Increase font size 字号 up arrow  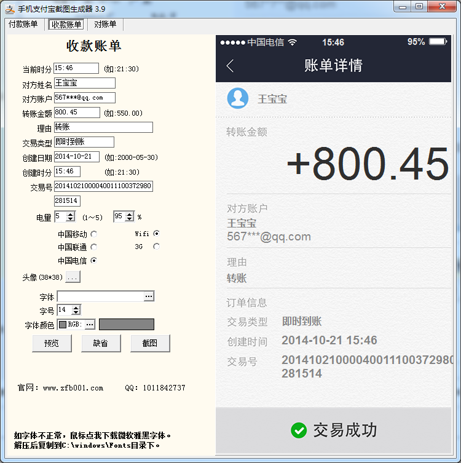pos(76,307)
